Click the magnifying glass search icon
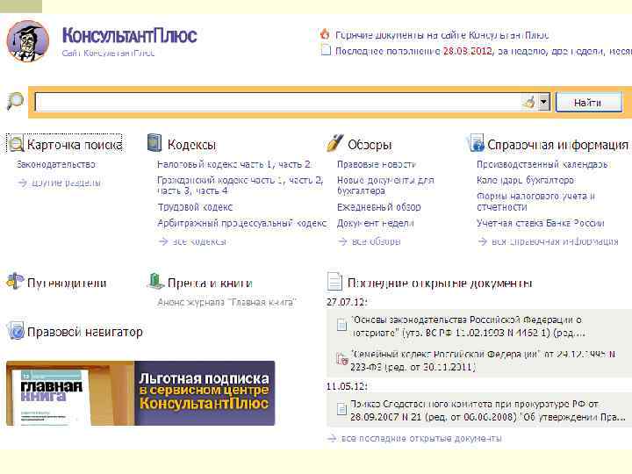632x474 pixels. pos(15,101)
